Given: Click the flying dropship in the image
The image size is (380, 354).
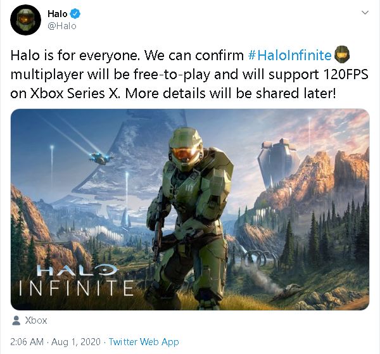Looking at the screenshot, I should point(101,158).
